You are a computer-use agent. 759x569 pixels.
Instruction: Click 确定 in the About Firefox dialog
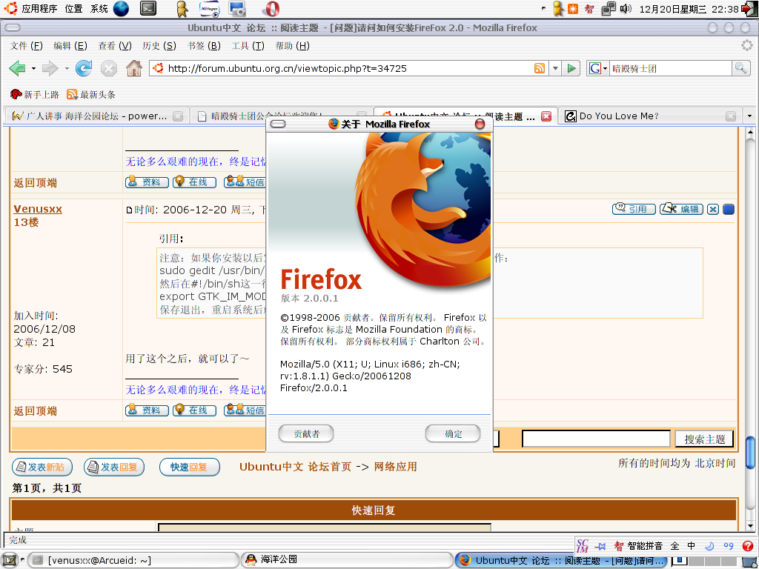[453, 433]
